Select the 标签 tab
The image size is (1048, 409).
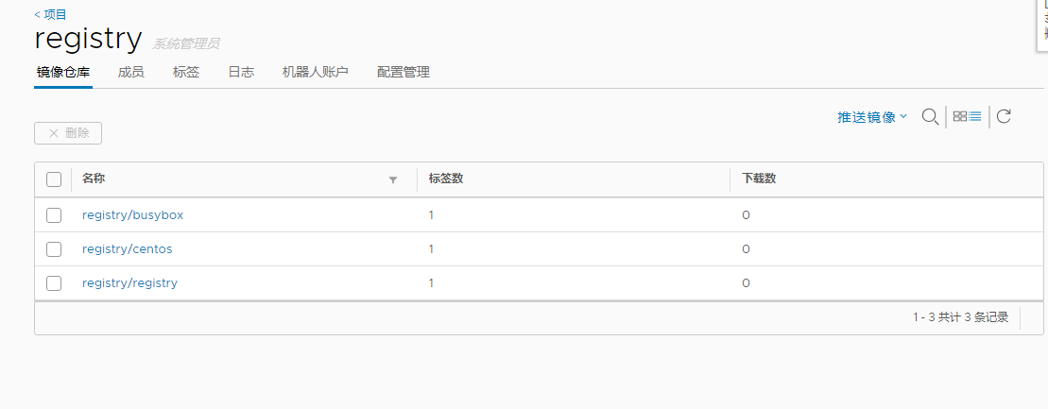click(186, 72)
